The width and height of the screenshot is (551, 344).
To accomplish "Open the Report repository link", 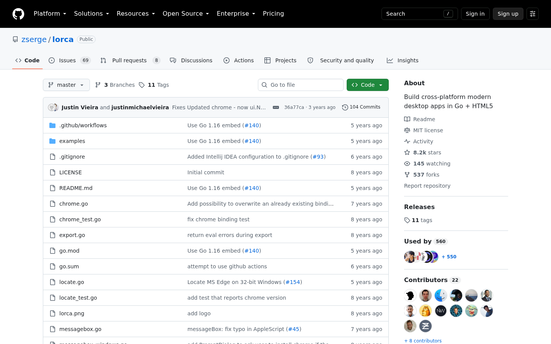I will point(427,186).
